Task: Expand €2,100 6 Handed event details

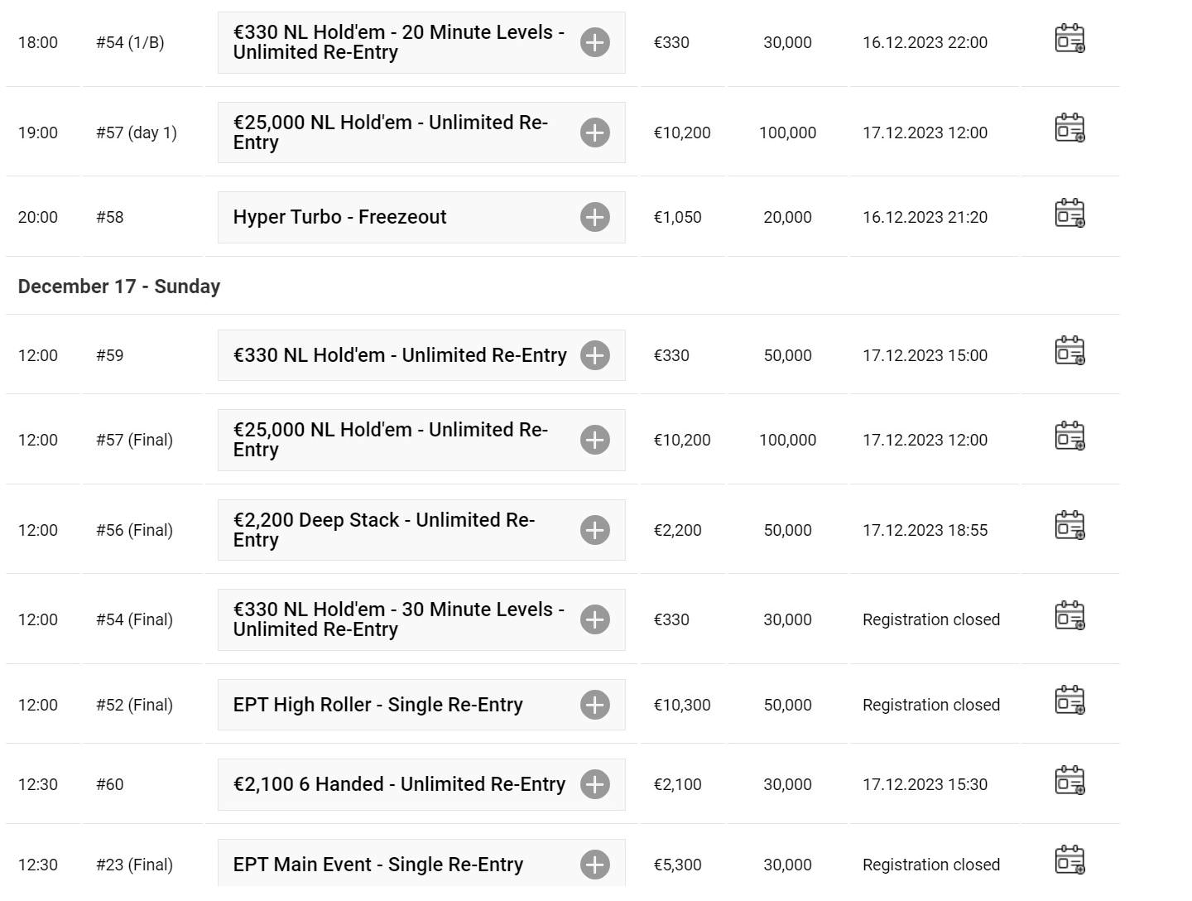Action: click(x=594, y=784)
